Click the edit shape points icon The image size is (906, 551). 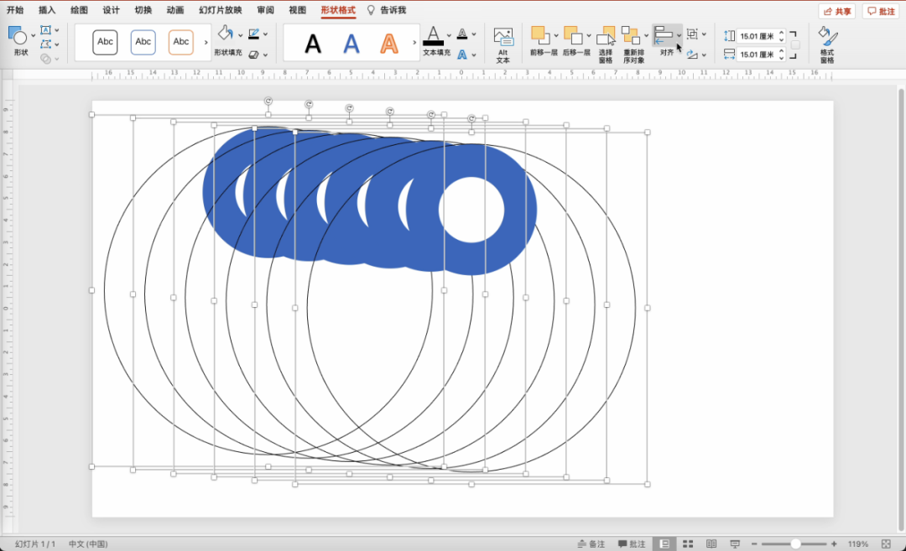pyautogui.click(x=45, y=44)
